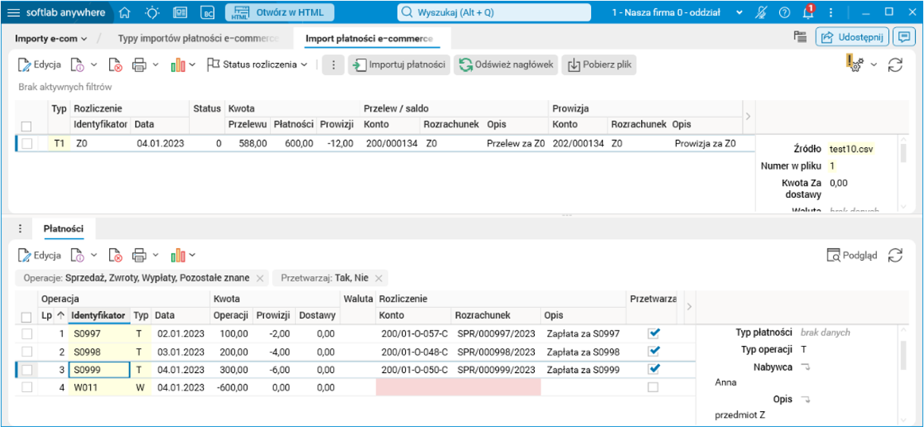Click the Pobierz plik button

[599, 65]
